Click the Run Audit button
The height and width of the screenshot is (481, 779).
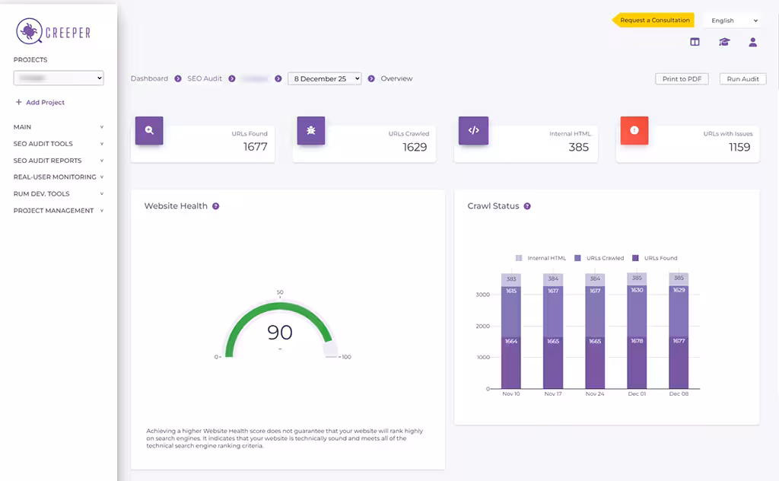[x=742, y=78]
